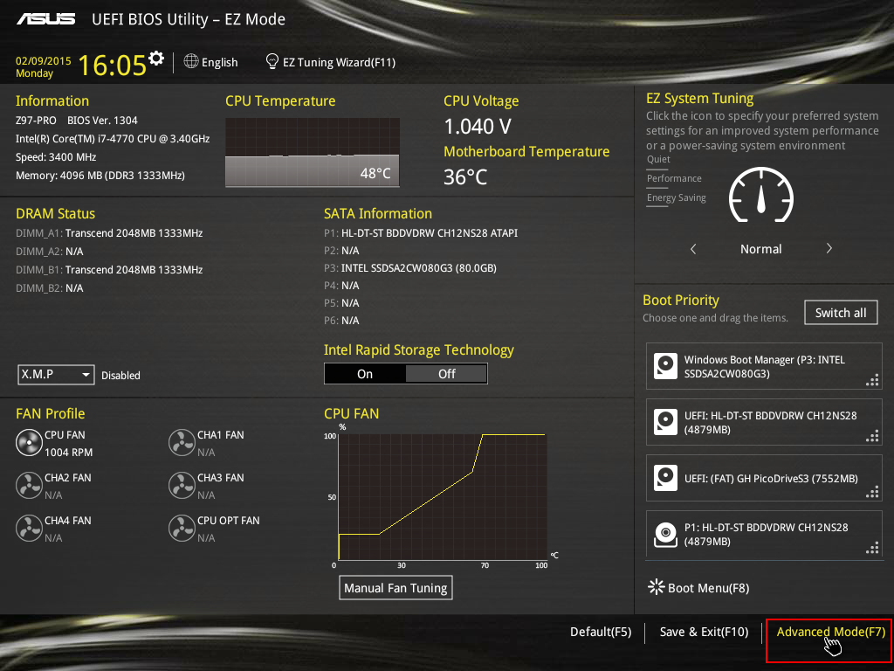Screen dimensions: 894x671
Task: Click the Intel Core i7-4770 CPU line
Action: tap(113, 139)
